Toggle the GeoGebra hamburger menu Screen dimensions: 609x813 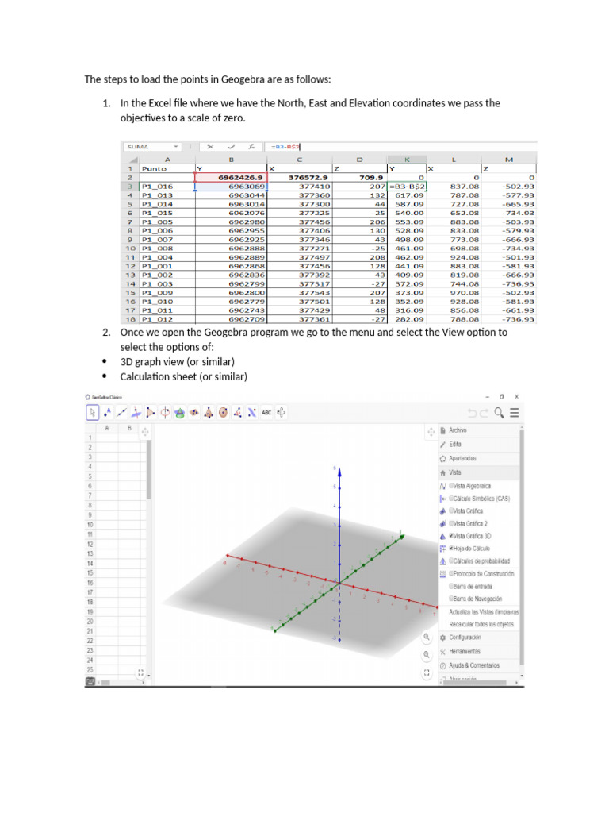(514, 413)
